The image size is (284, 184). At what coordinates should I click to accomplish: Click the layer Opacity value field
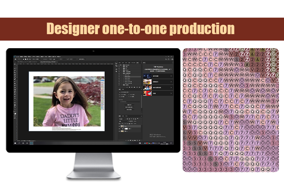135,121
